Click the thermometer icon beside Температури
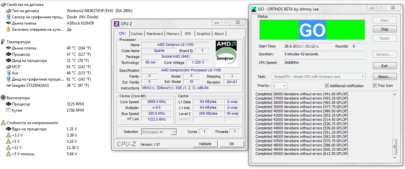Image resolution: width=405 pixels, height=169 pixels. point(3,42)
